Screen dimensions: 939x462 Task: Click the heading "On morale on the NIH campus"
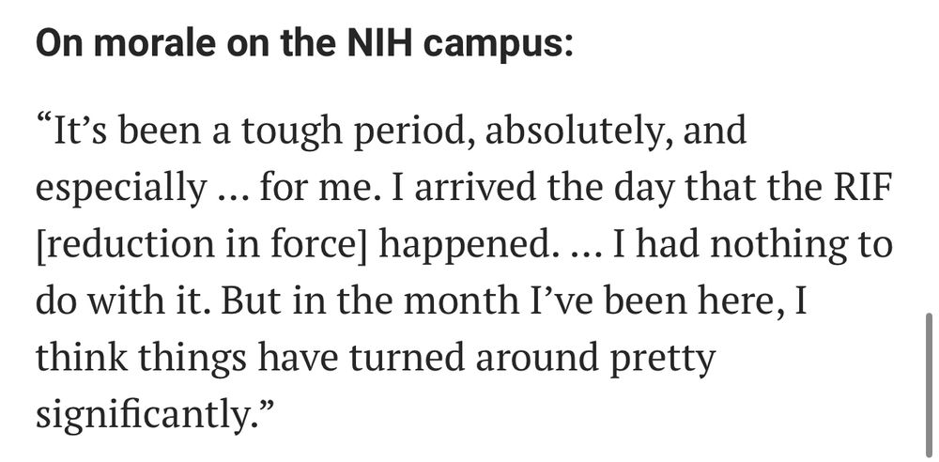(302, 45)
